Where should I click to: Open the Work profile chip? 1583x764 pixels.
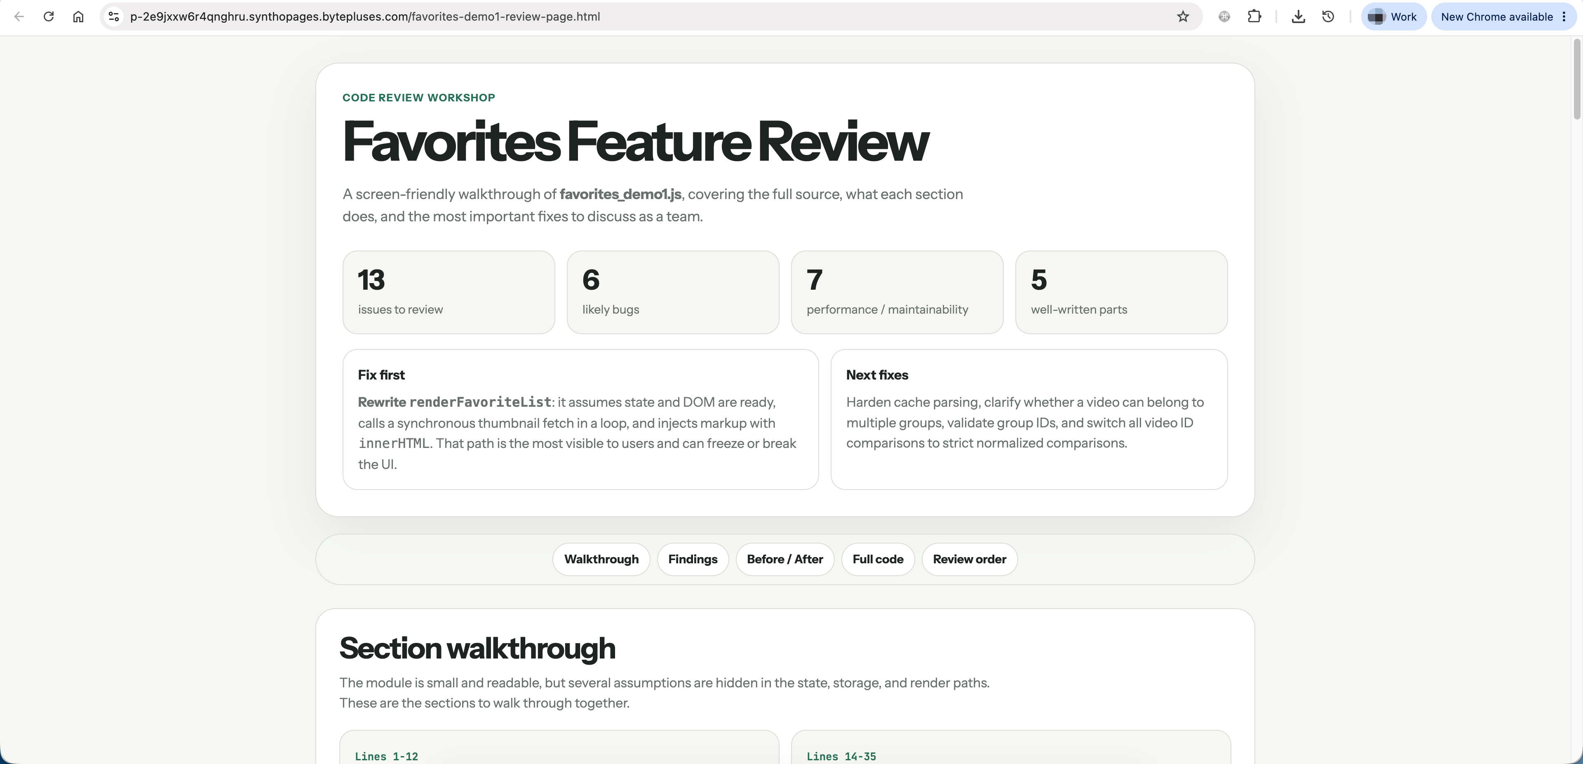pos(1393,16)
